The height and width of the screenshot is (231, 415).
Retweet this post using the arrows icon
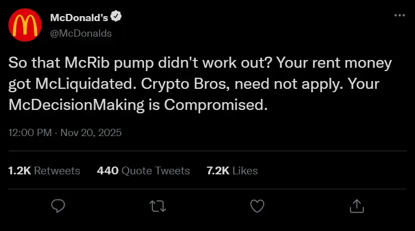point(157,206)
